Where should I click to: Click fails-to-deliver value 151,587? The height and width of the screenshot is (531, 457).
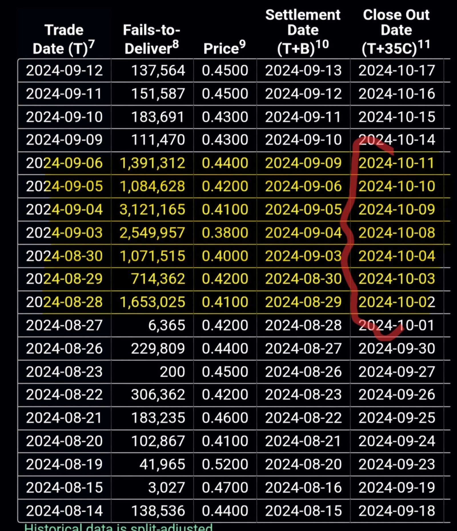click(x=158, y=94)
